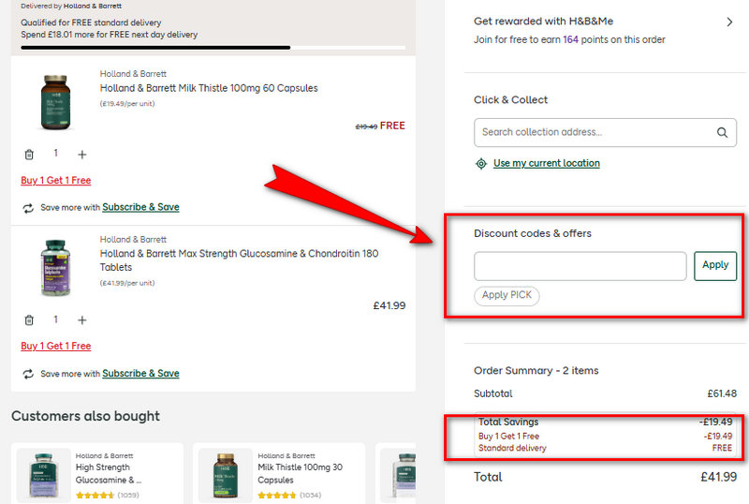
Task: Focus the discount code input field
Action: 580,266
